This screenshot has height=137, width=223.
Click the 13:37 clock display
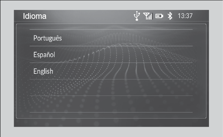(185, 16)
